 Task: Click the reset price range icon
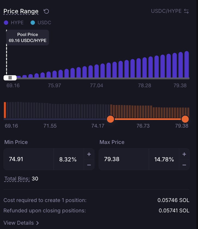click(46, 11)
